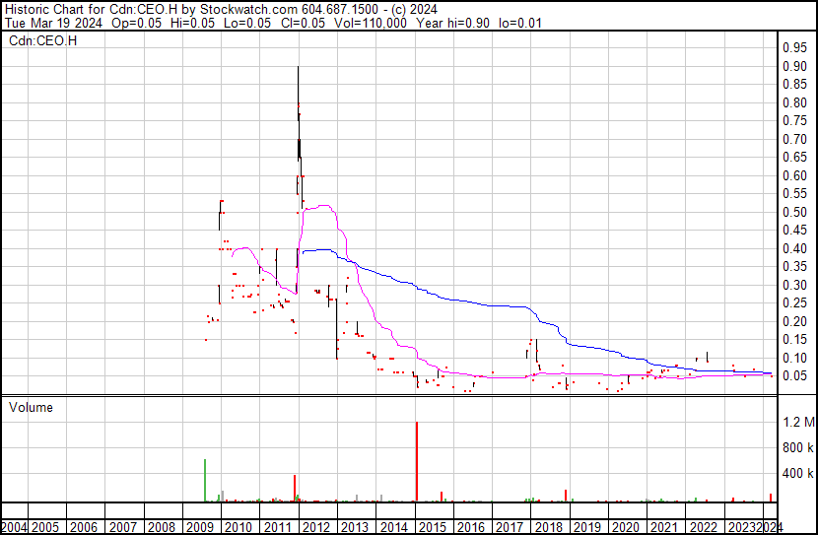Click the Vol=110,000 header value
The height and width of the screenshot is (535, 818).
pos(371,24)
